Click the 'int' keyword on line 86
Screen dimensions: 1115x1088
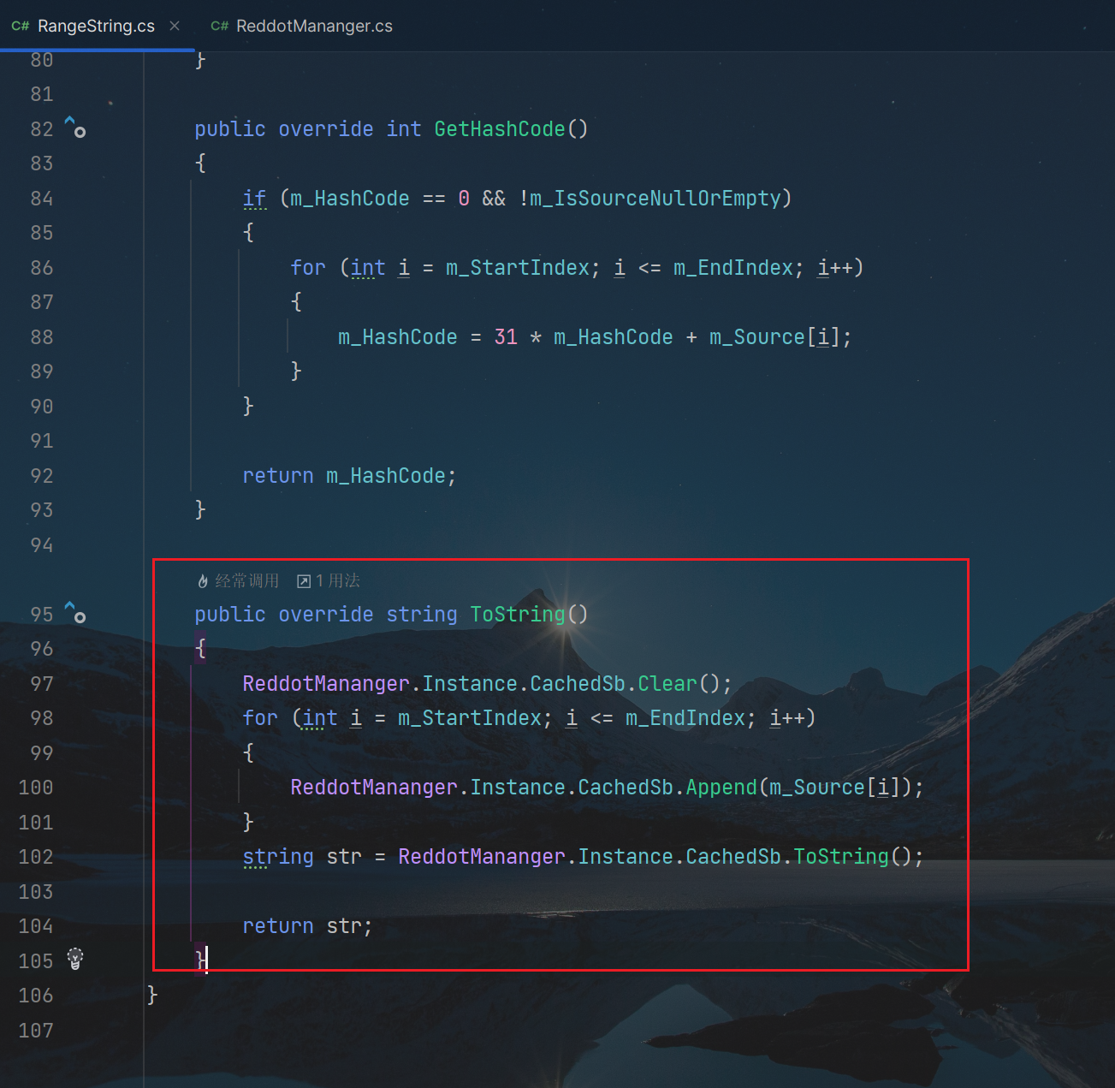(368, 268)
